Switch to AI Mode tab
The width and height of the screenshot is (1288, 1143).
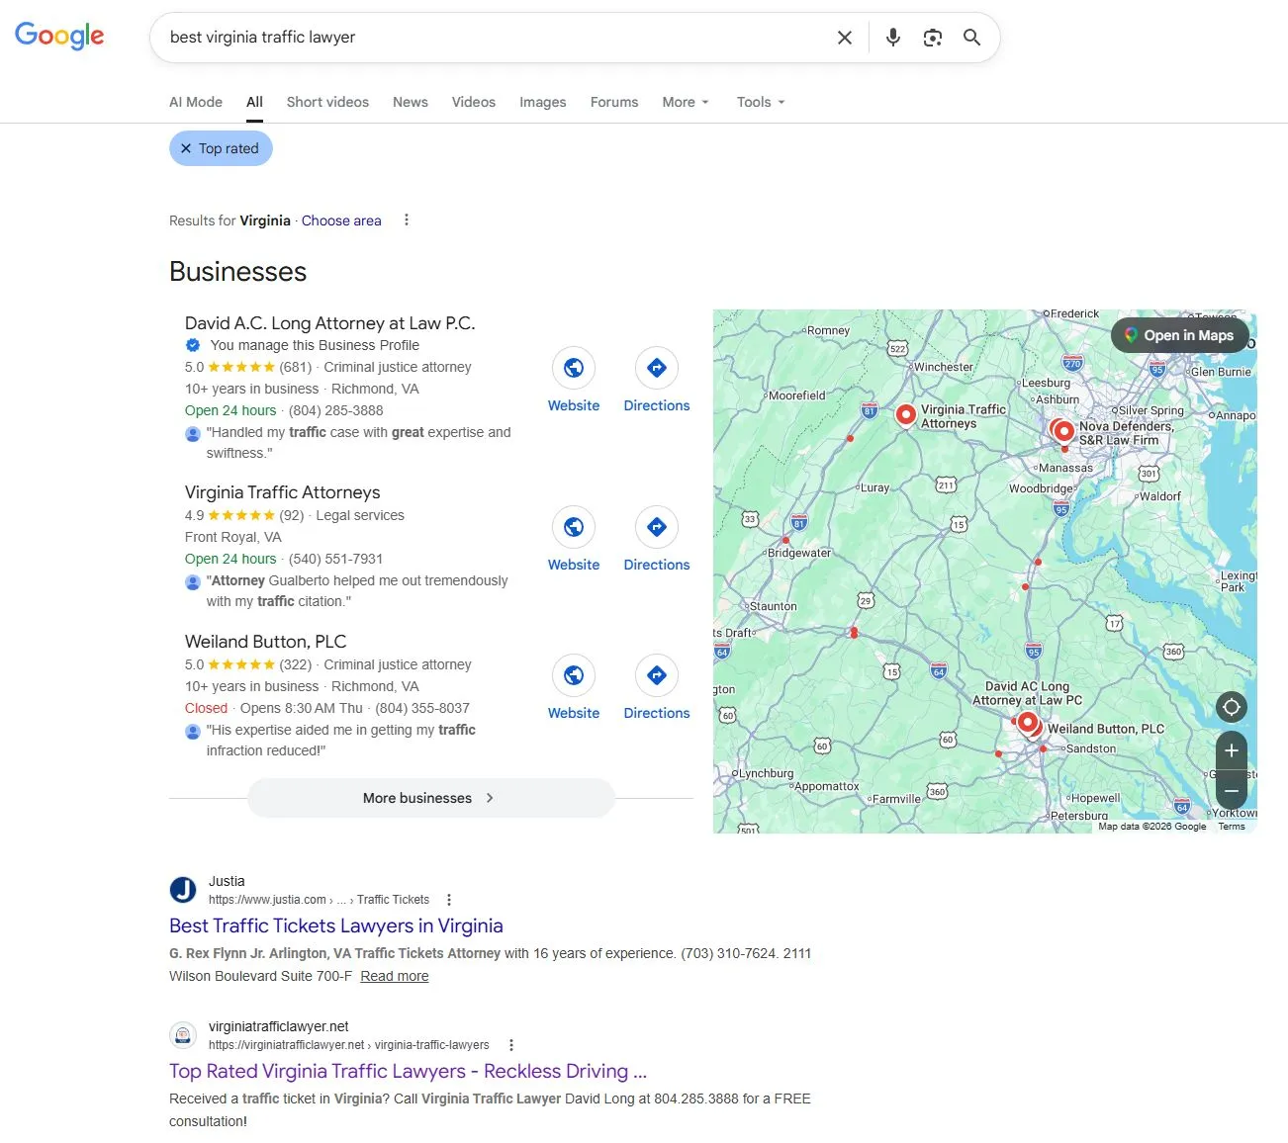(196, 102)
